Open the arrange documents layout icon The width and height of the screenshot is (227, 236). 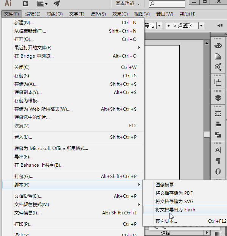click(42, 4)
